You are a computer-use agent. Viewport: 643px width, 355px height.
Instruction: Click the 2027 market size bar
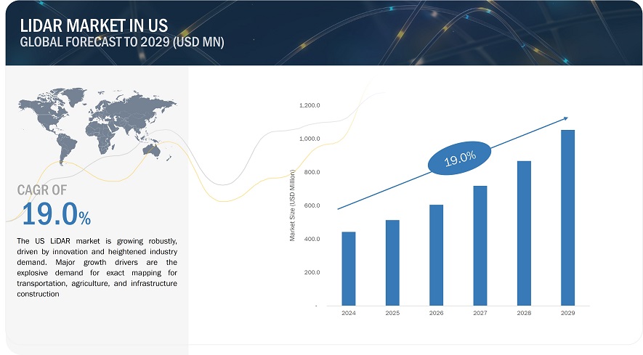[479, 245]
